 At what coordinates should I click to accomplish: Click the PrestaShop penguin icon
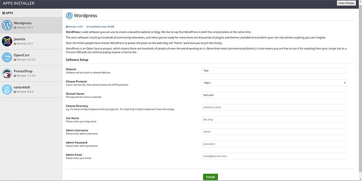coord(7,73)
